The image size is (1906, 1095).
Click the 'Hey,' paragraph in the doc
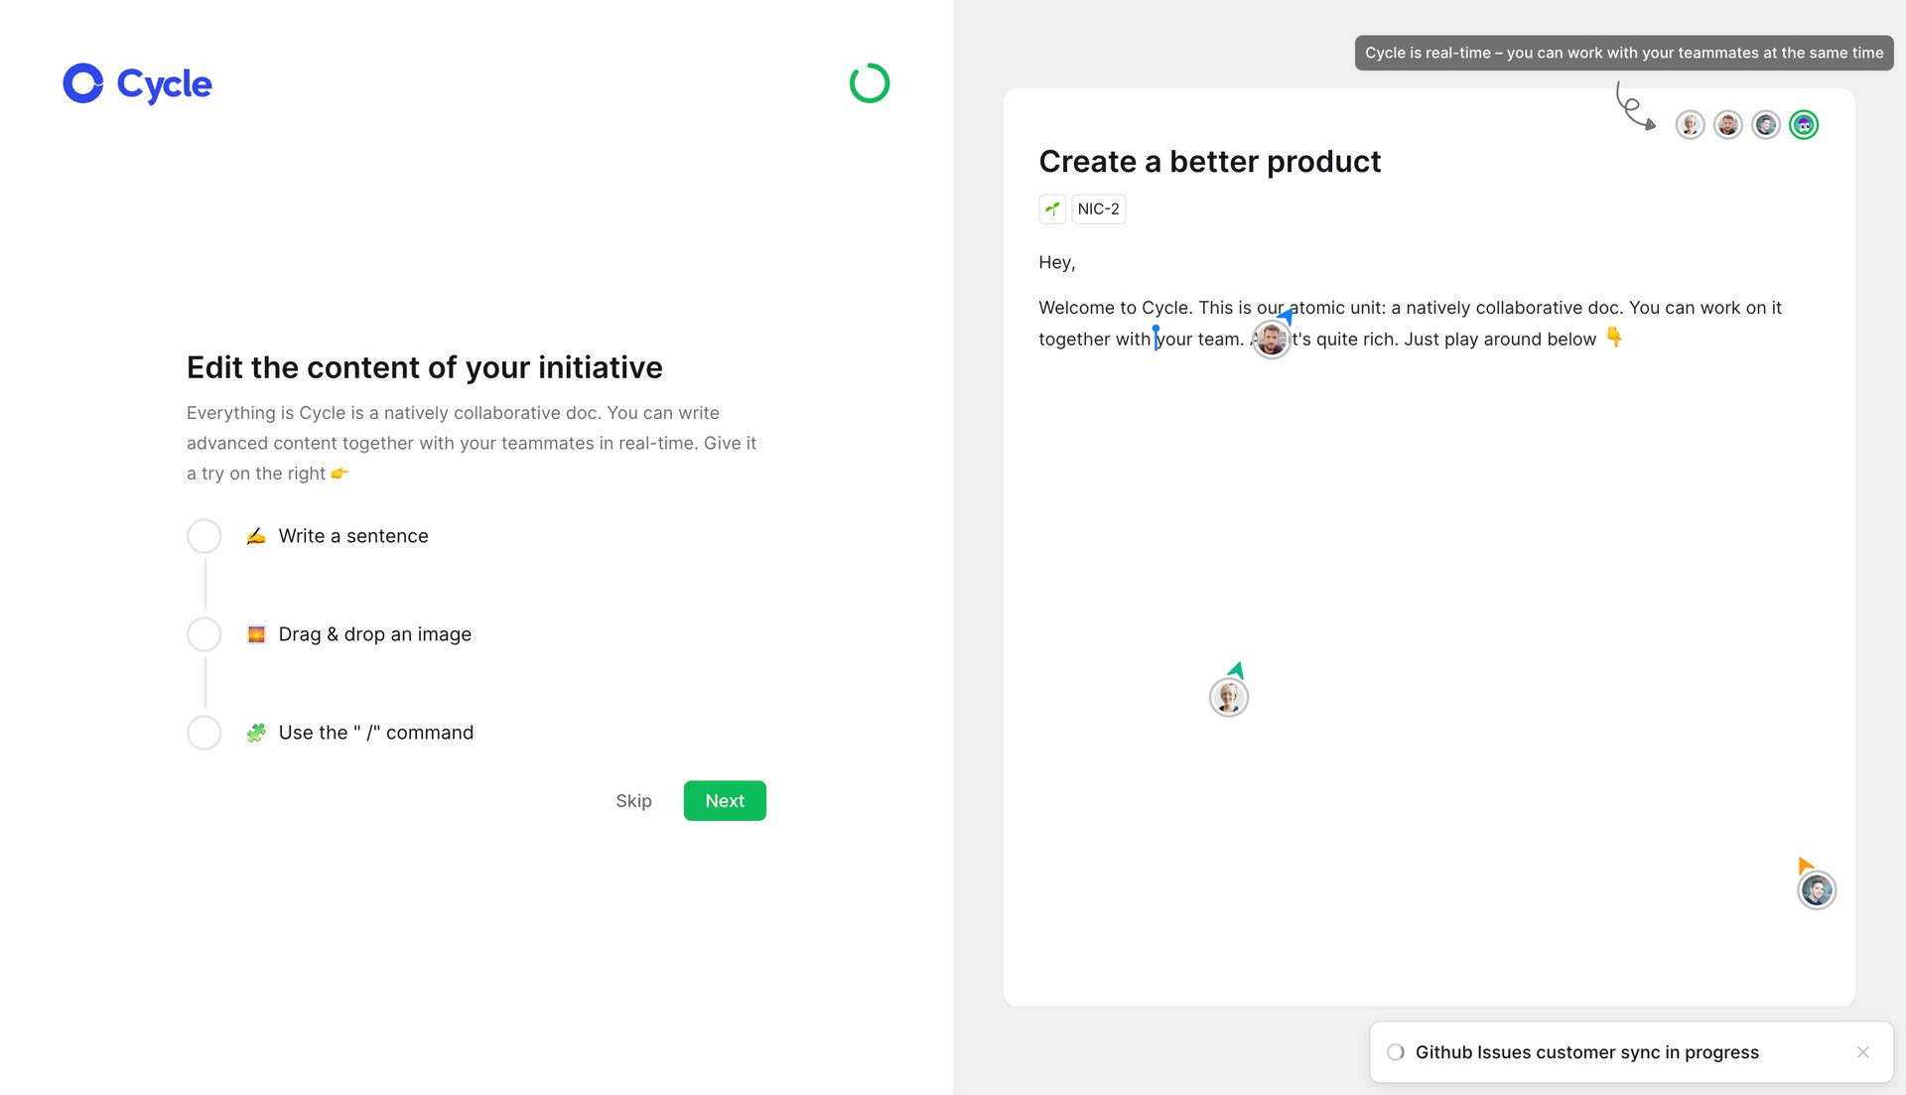pos(1056,262)
